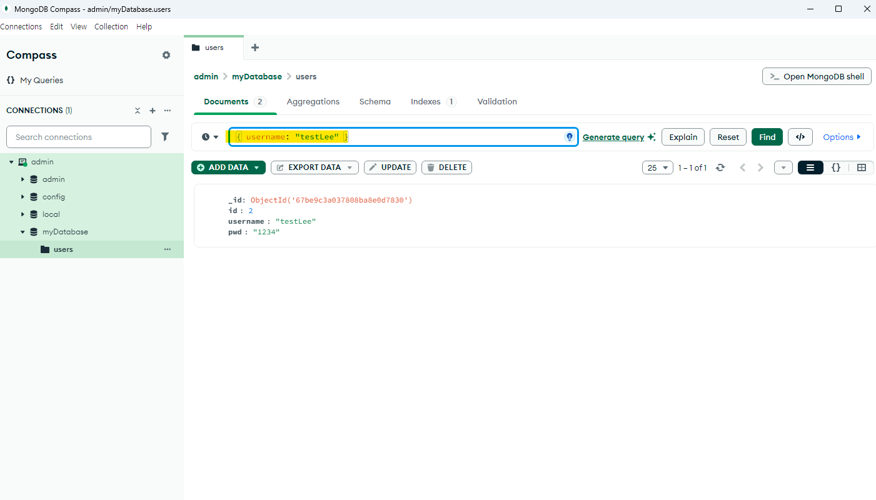Switch to JSON view of documents

coord(836,167)
